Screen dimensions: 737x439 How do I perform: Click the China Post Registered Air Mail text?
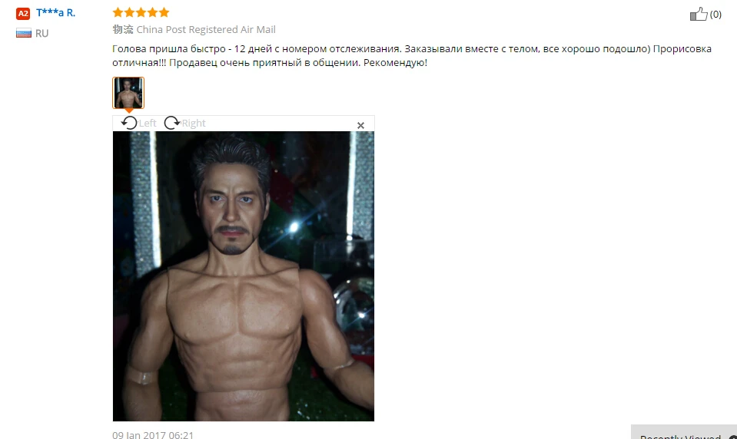click(206, 30)
